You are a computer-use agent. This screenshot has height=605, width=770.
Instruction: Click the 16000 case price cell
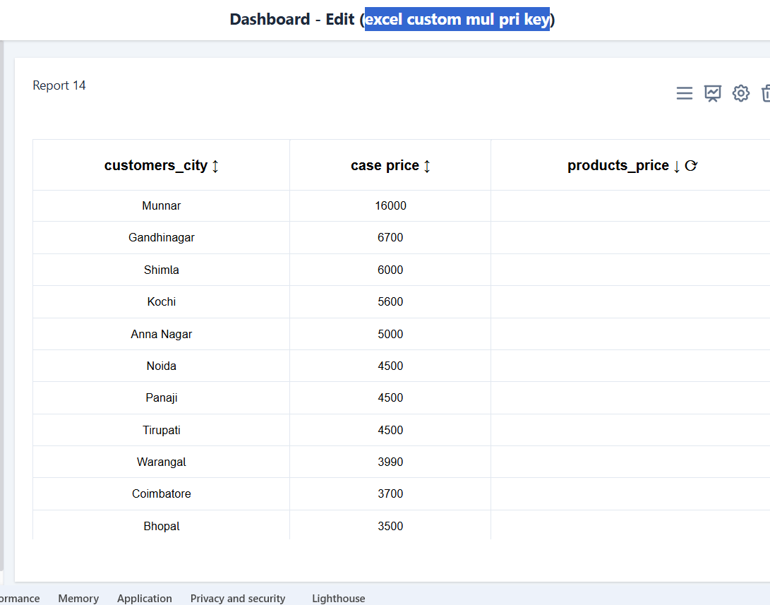(390, 206)
